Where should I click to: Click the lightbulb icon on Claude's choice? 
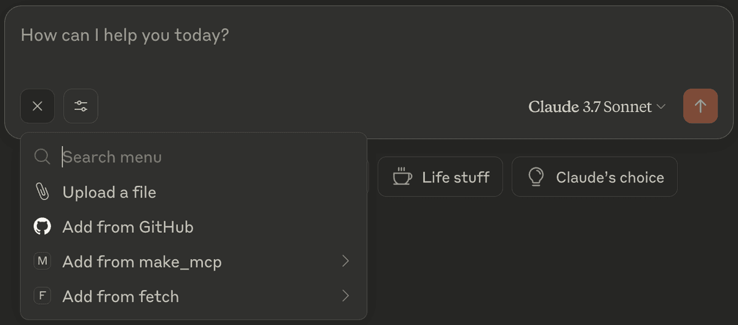click(536, 177)
